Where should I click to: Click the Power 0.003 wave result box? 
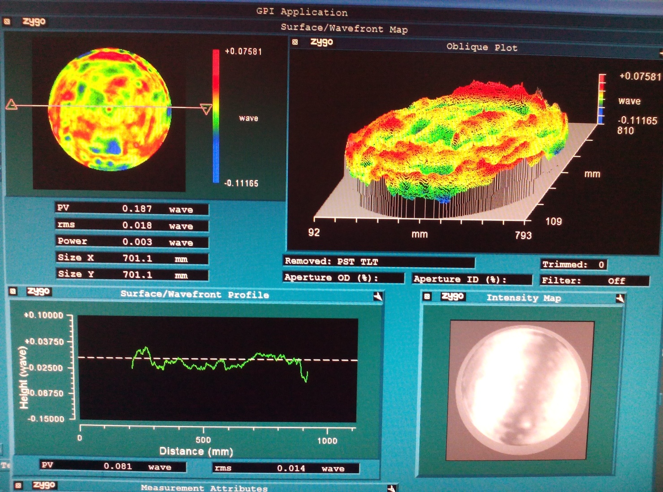click(132, 242)
